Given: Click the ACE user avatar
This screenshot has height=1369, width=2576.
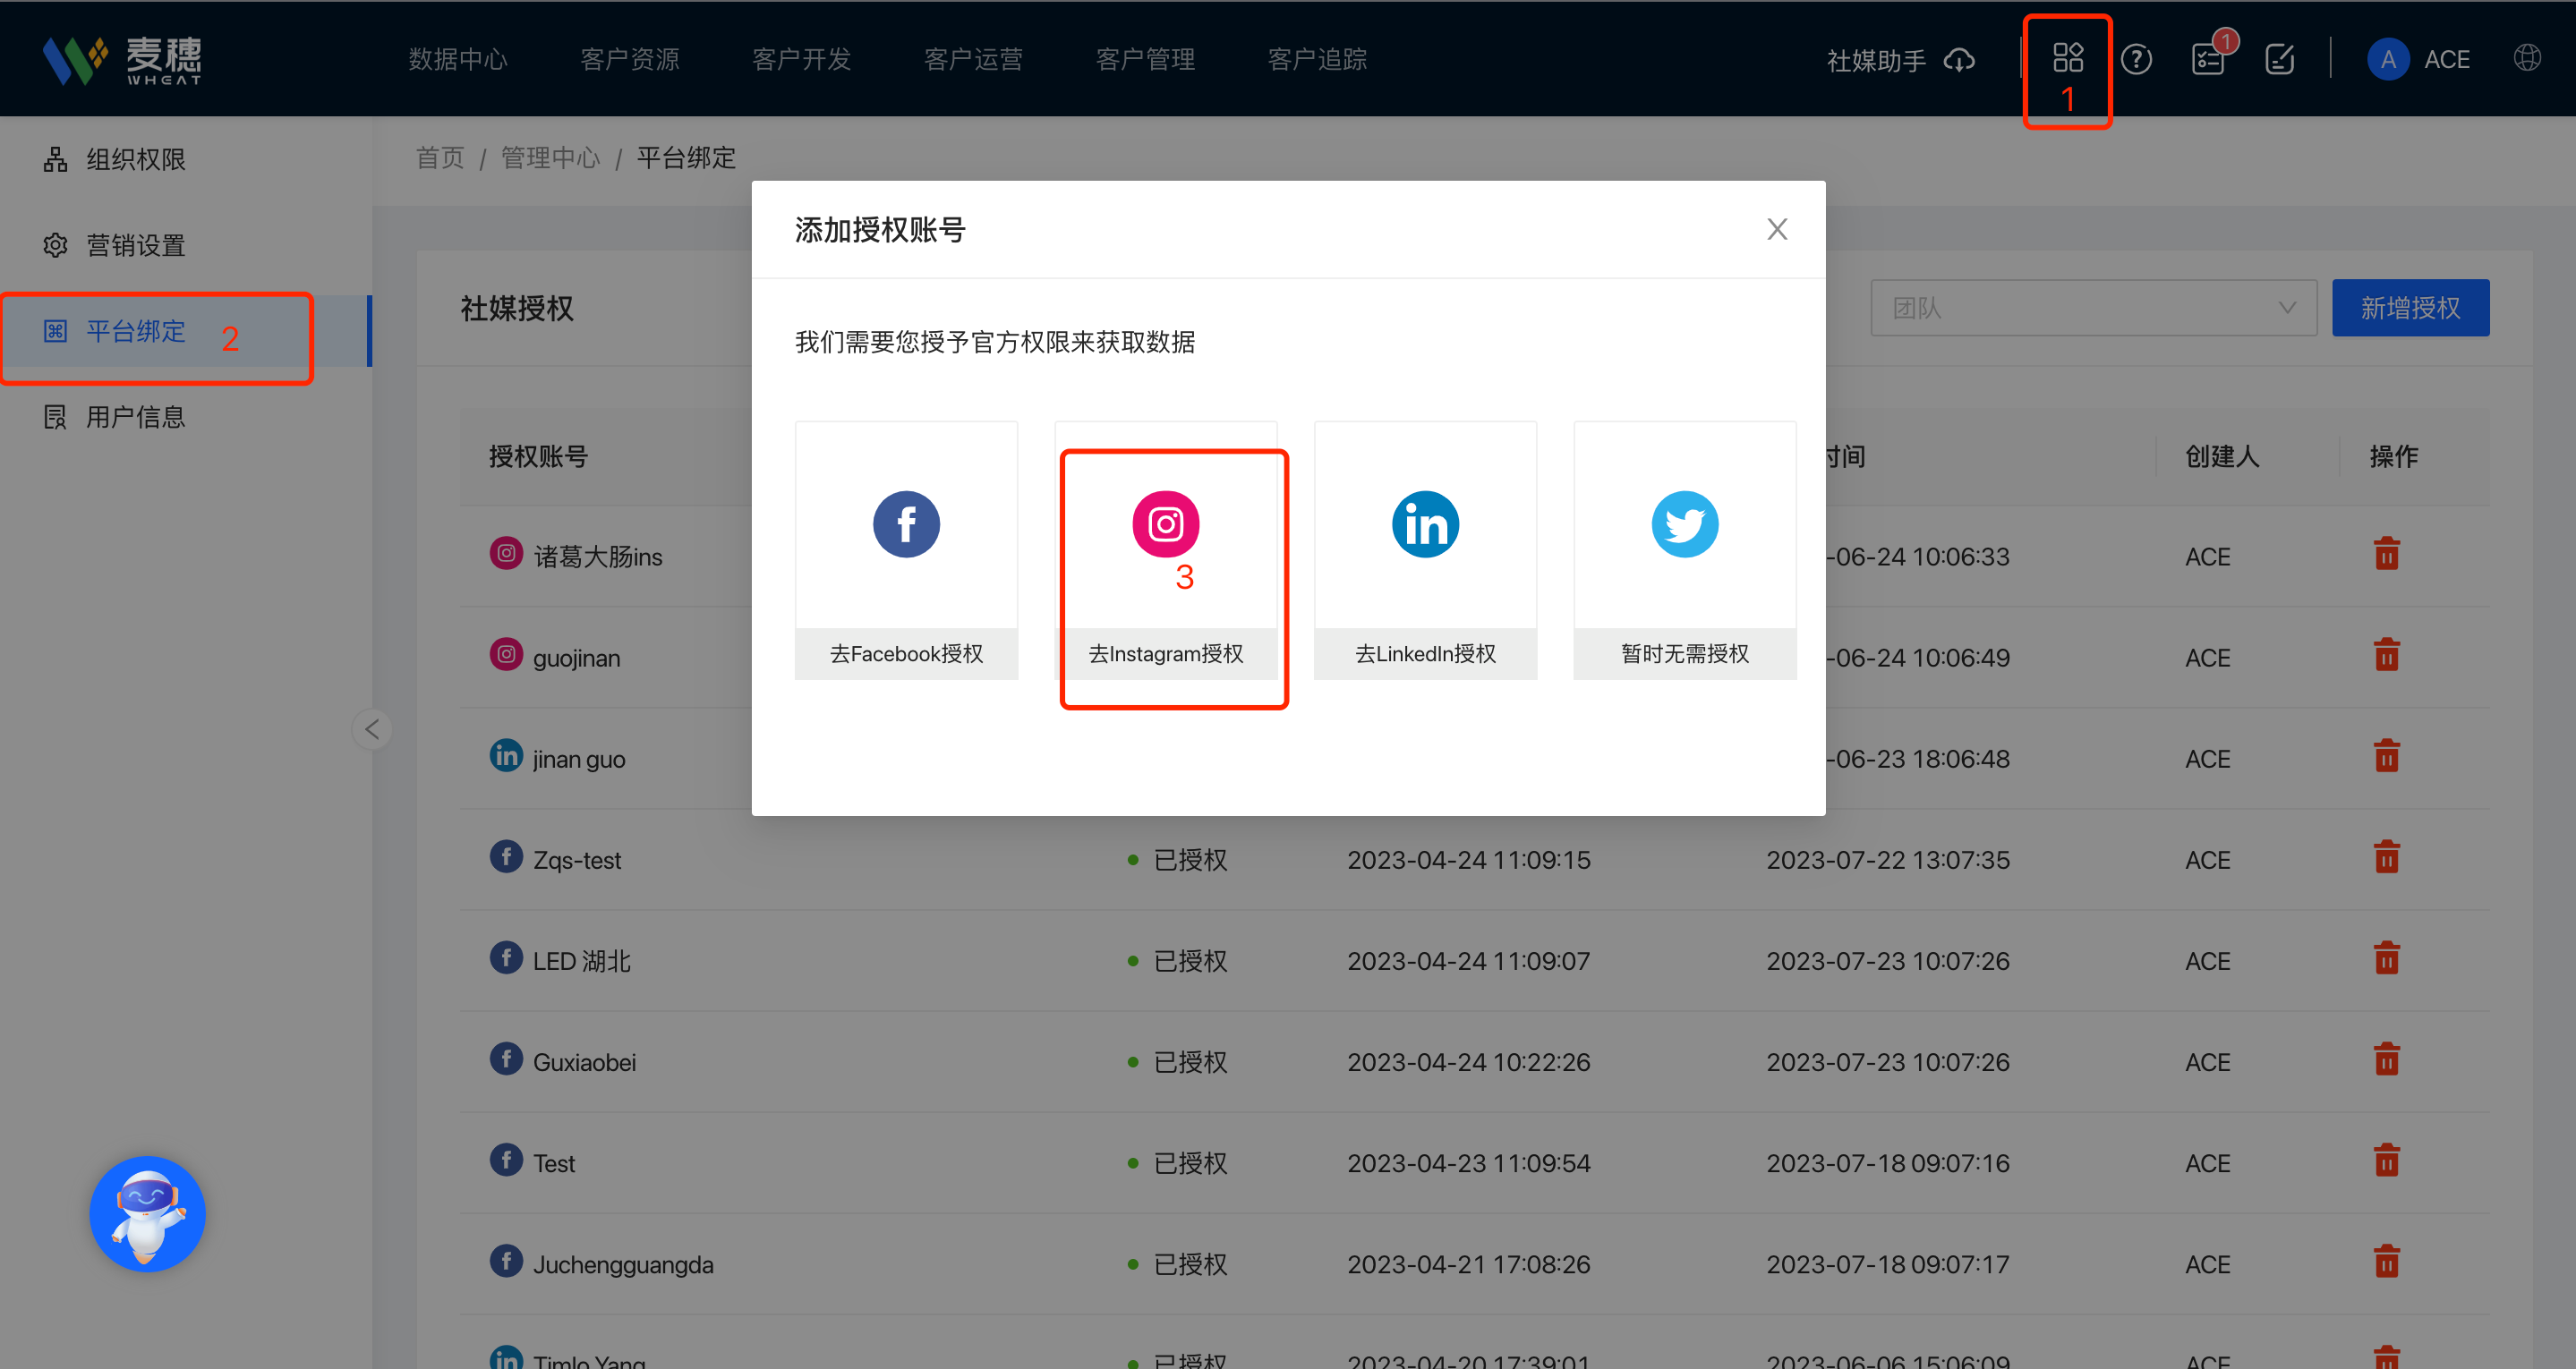Looking at the screenshot, I should point(2388,59).
